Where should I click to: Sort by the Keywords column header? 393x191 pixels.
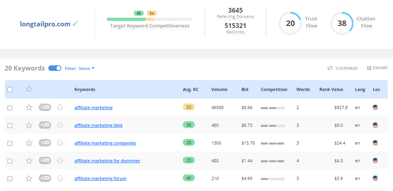point(85,89)
